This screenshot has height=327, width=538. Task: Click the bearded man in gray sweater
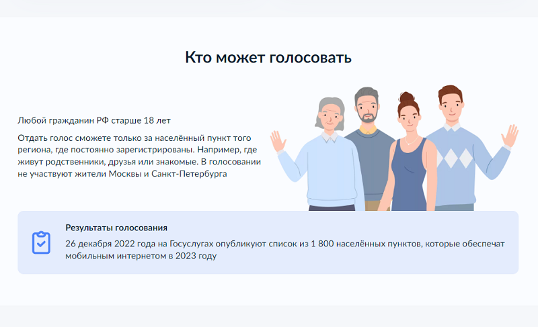point(371,144)
